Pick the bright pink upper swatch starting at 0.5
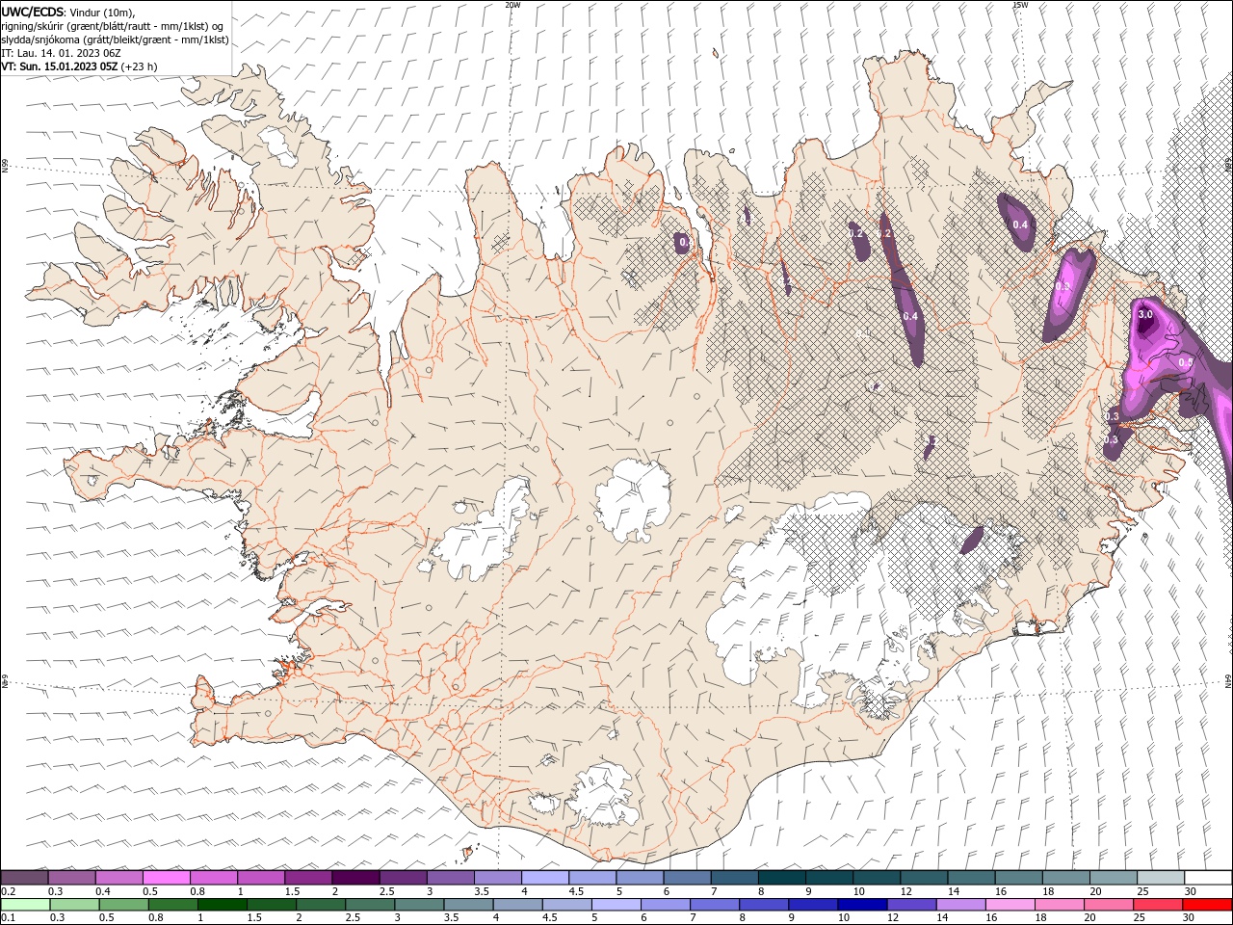Viewport: 1233px width, 925px height. (167, 878)
